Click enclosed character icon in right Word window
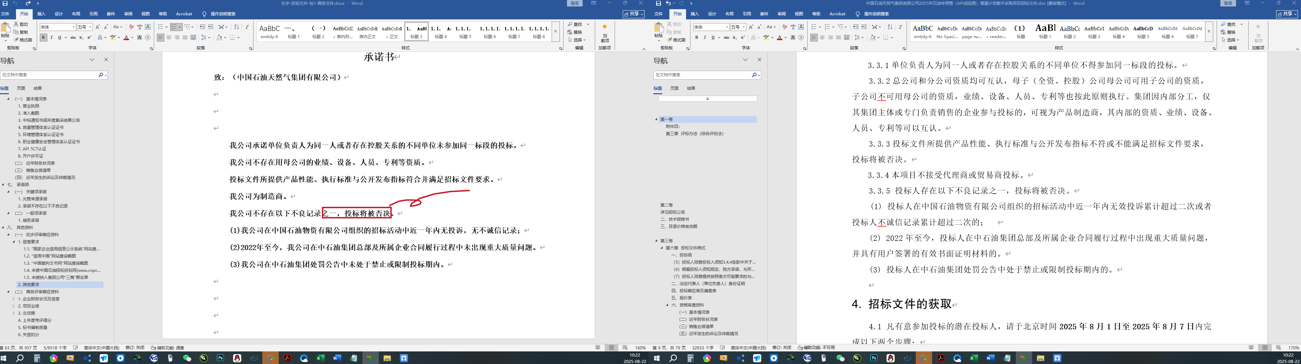 801,37
